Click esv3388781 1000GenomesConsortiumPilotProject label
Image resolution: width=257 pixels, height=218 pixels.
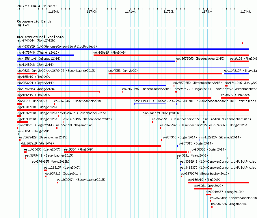click(x=216, y=101)
